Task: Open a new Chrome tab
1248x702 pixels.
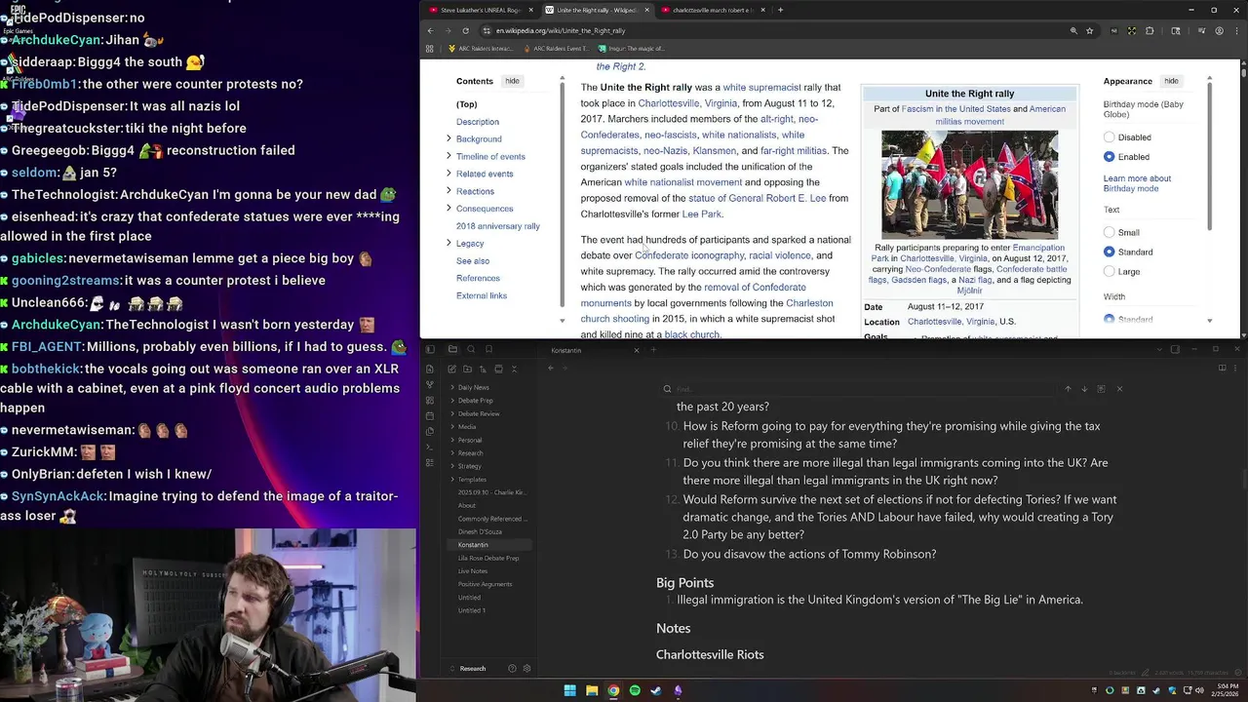Action: click(x=780, y=10)
